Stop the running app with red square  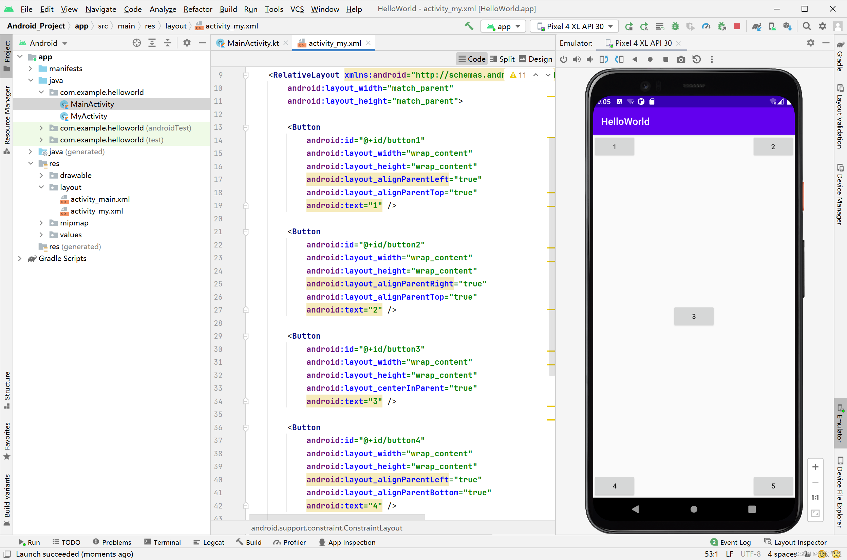click(x=737, y=26)
